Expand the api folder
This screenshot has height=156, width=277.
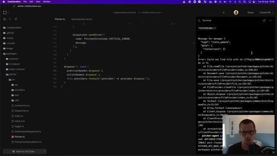tap(15, 85)
